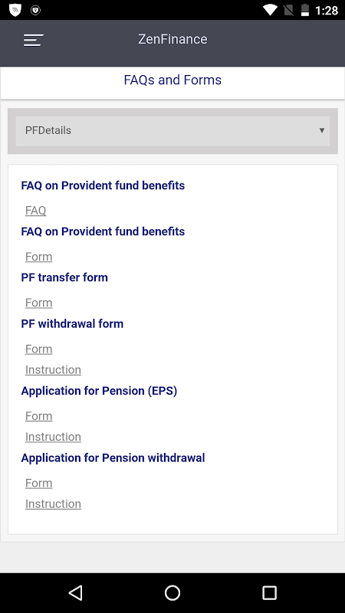Tap the Android back navigation button
The image size is (345, 613).
point(75,592)
